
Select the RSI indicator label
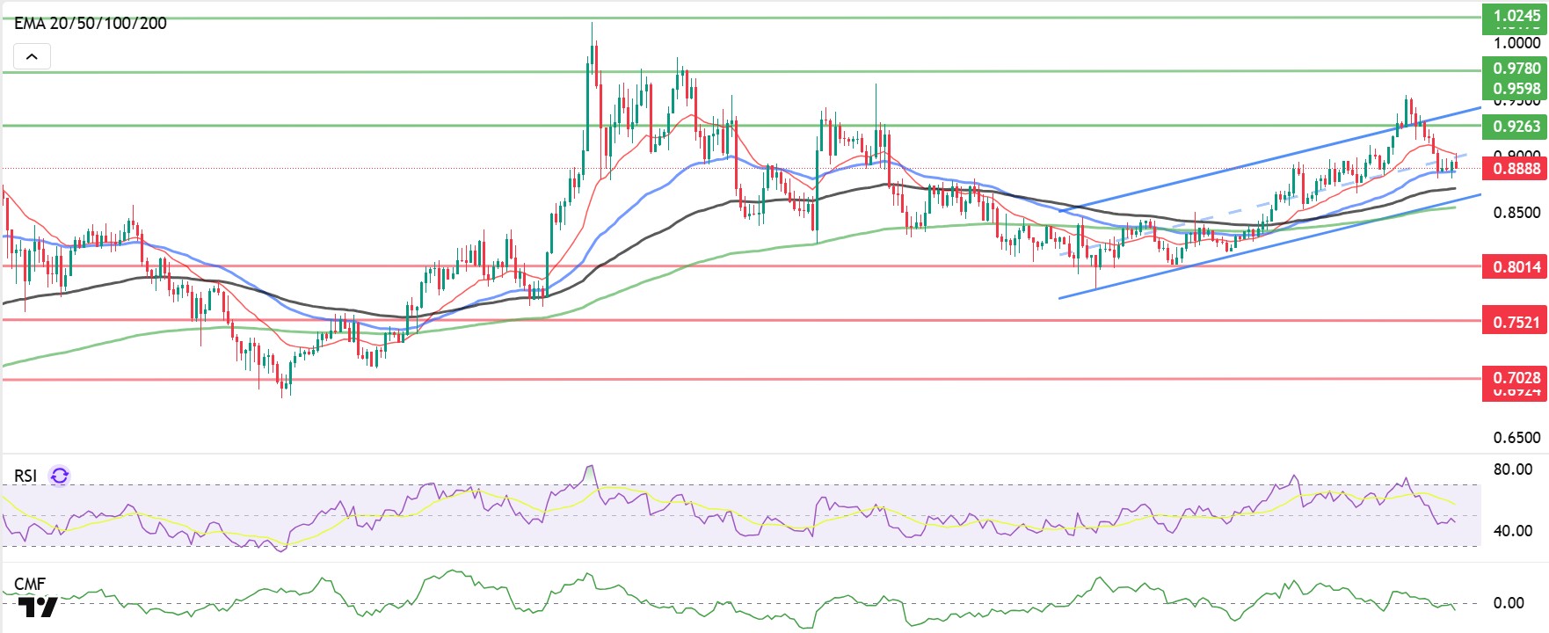[x=25, y=476]
